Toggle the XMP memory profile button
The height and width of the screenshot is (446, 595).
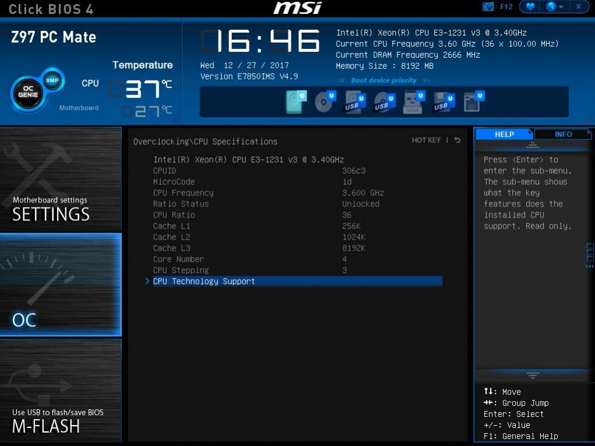point(52,80)
